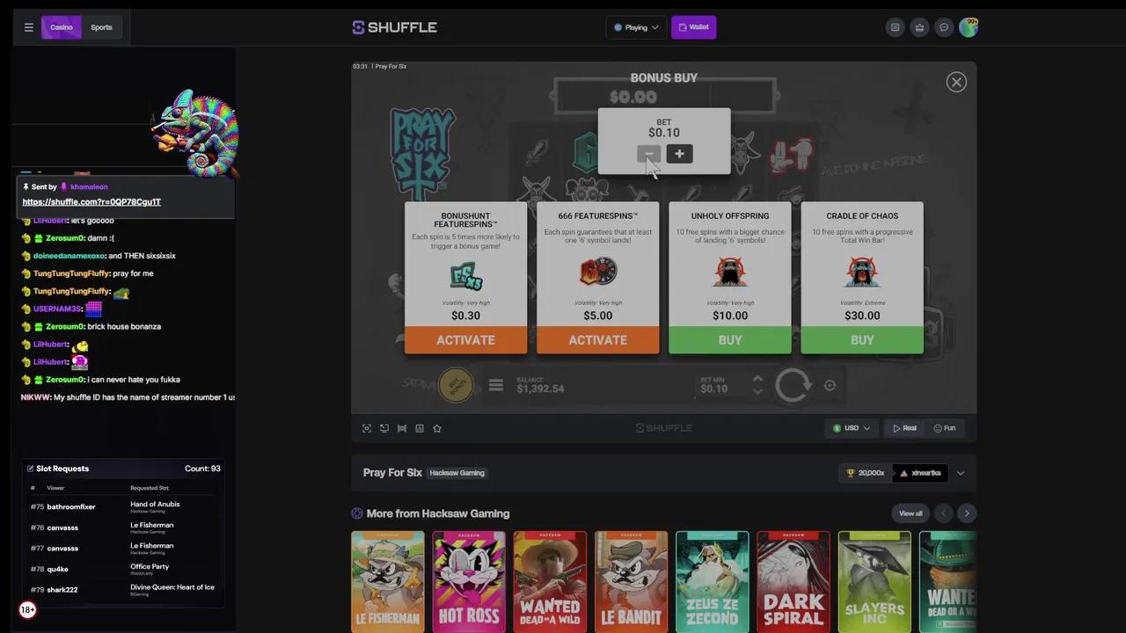1126x633 pixels.
Task: Buy Unholy Offspring bonus for $10.00
Action: (x=730, y=340)
